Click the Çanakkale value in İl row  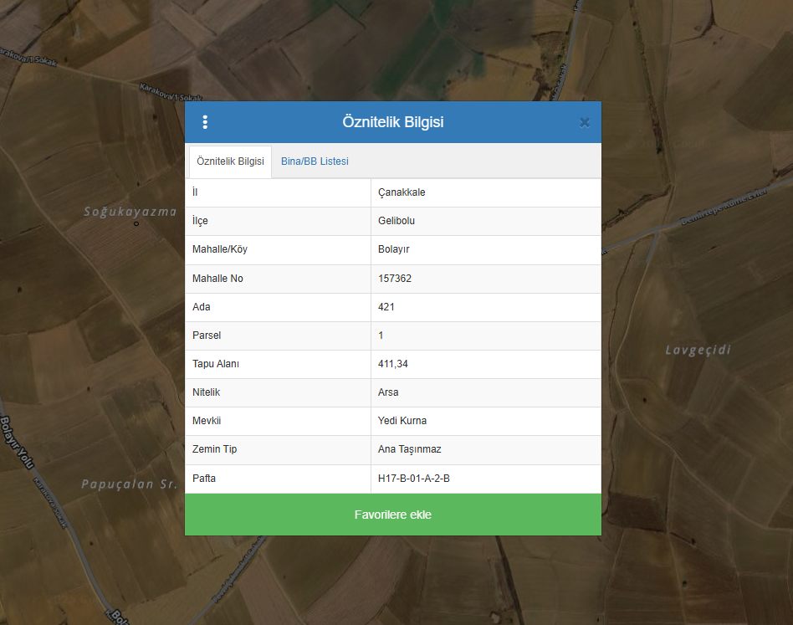(x=402, y=192)
